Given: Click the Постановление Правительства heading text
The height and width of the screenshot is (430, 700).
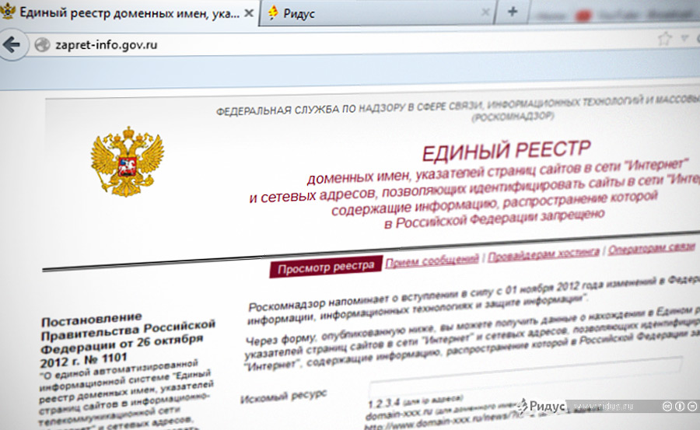Looking at the screenshot, I should coord(128,338).
